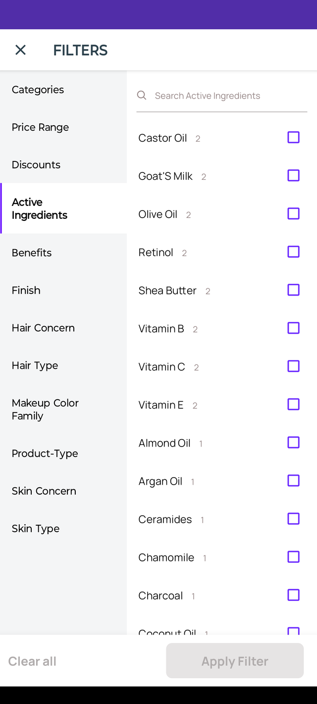This screenshot has width=317, height=704.
Task: Tick the Charcoal checkbox
Action: click(294, 595)
